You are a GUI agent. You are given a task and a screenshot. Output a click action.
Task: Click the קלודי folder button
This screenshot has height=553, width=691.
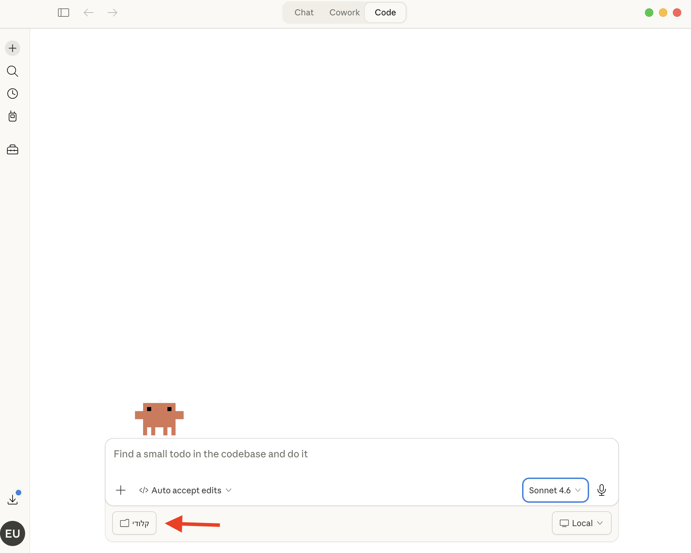click(x=134, y=523)
